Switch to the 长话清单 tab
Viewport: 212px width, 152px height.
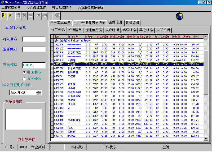pyautogui.click(x=75, y=30)
